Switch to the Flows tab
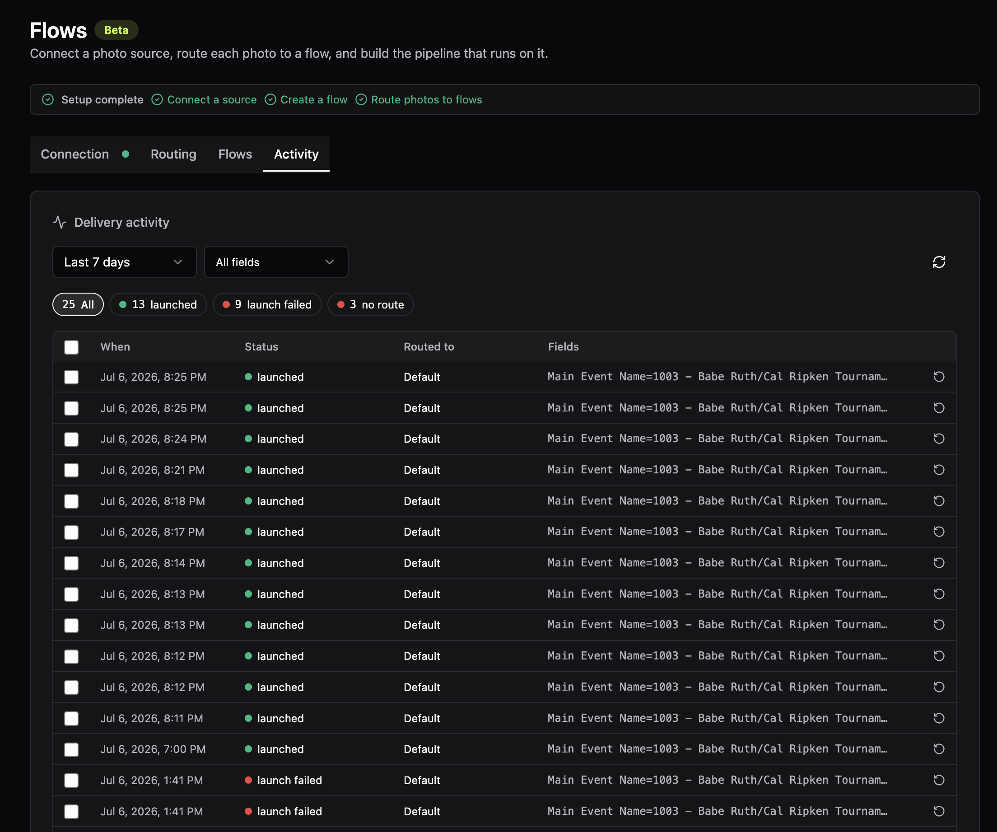The width and height of the screenshot is (997, 832). point(235,154)
